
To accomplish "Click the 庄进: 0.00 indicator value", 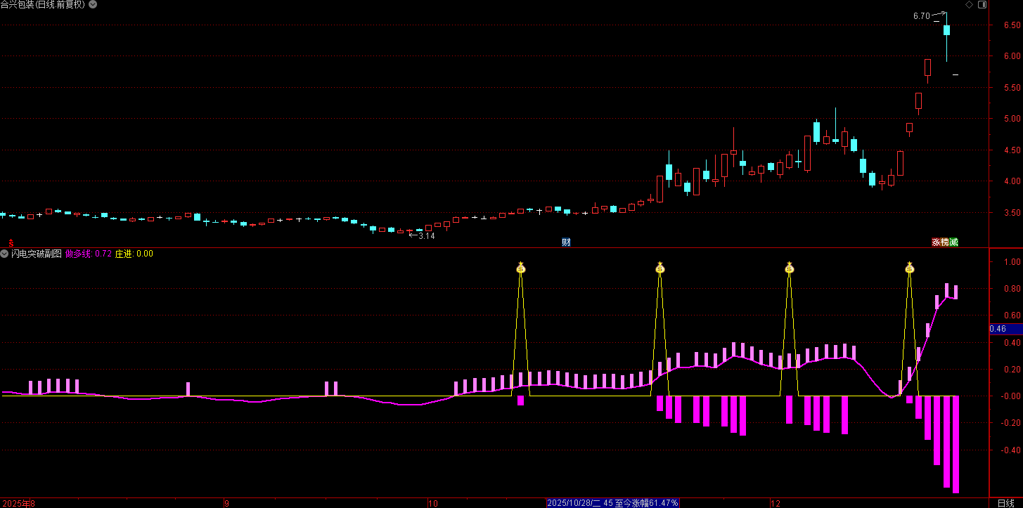I will [134, 254].
